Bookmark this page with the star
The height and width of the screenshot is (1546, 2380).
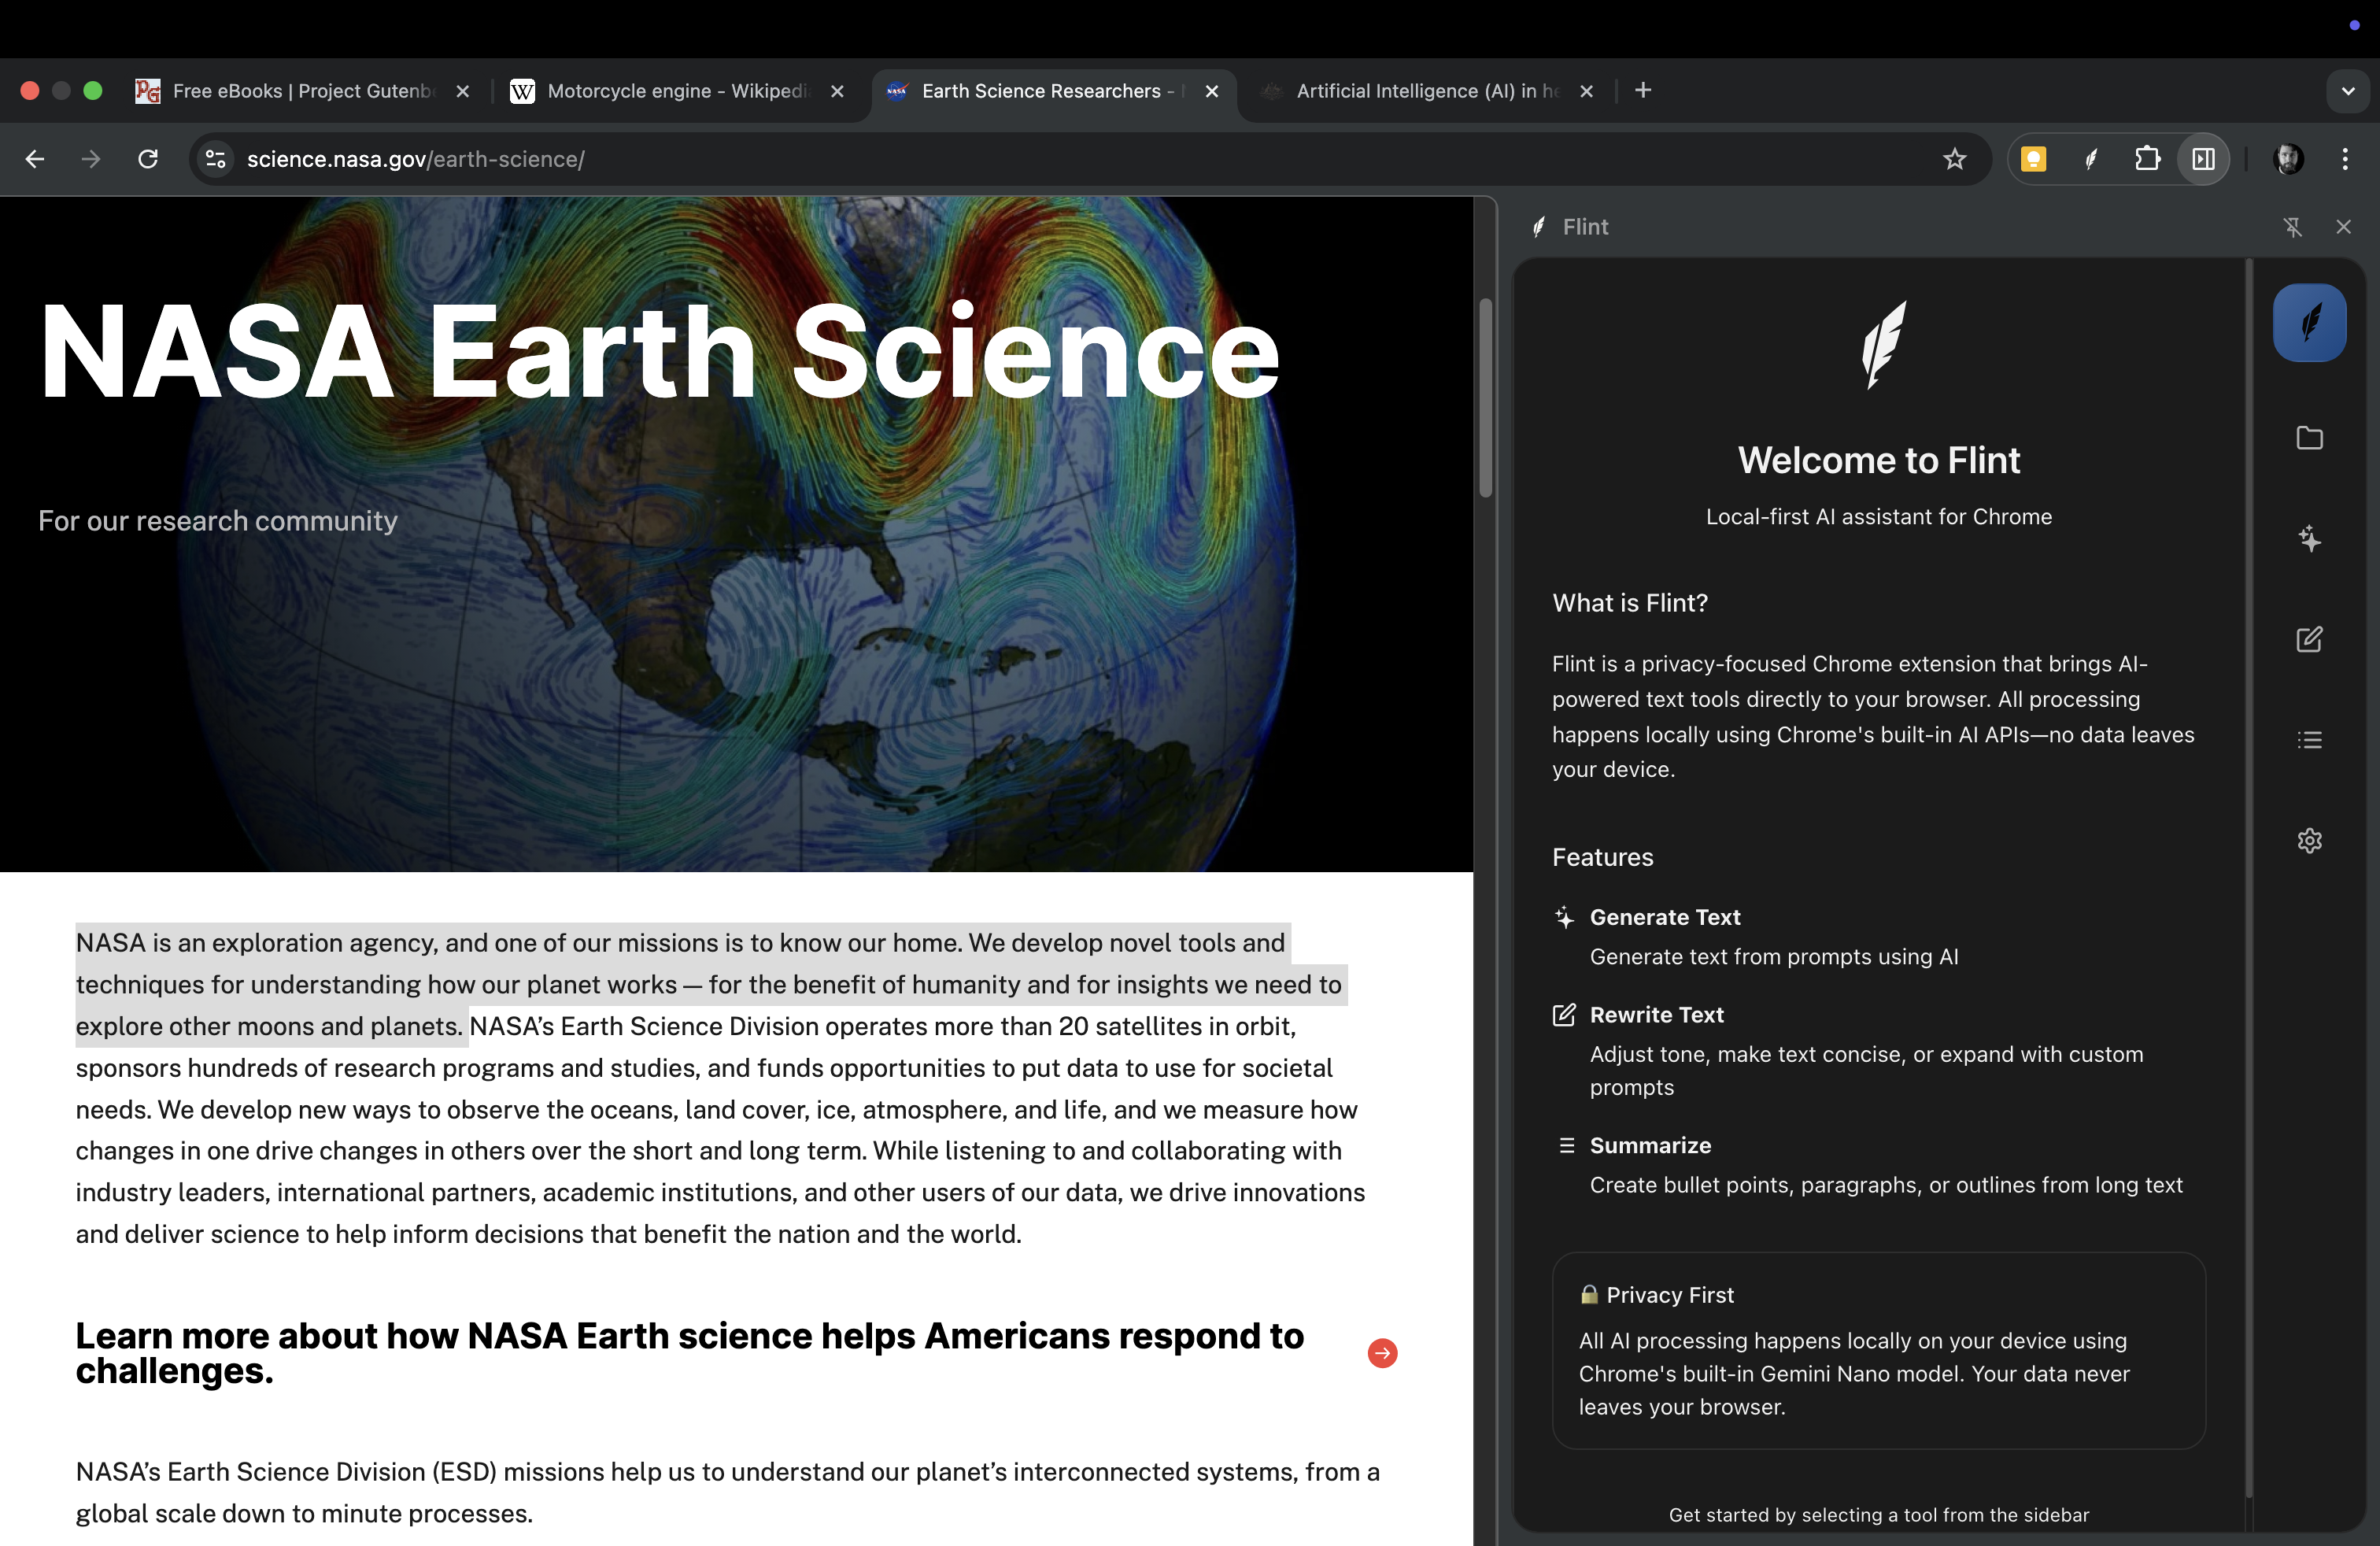point(1954,159)
